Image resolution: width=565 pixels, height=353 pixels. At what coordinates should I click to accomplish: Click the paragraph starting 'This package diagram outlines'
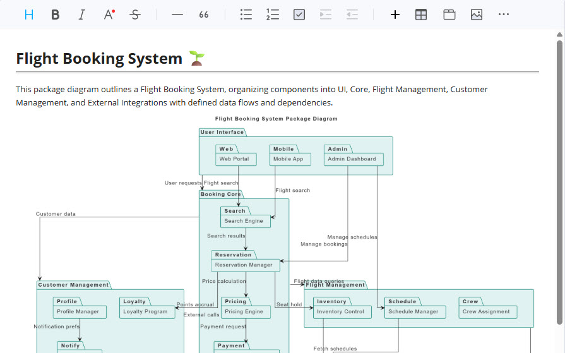tap(251, 96)
